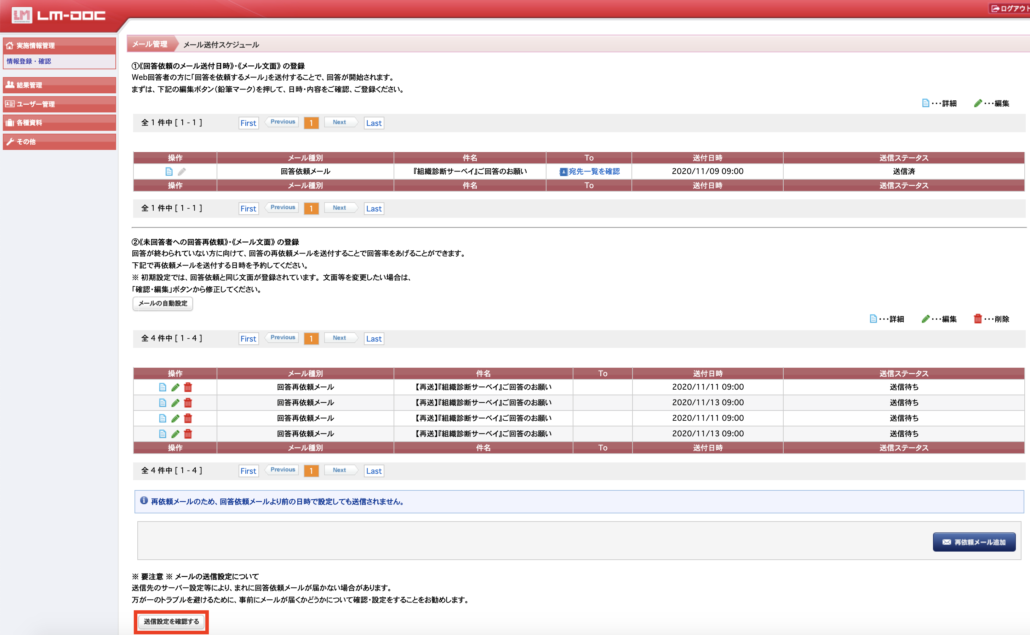Open detail icon for 回答依頼メール row
This screenshot has width=1030, height=635.
(169, 171)
